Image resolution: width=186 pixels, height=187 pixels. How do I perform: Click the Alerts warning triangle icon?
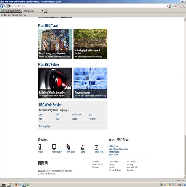tap(82, 147)
